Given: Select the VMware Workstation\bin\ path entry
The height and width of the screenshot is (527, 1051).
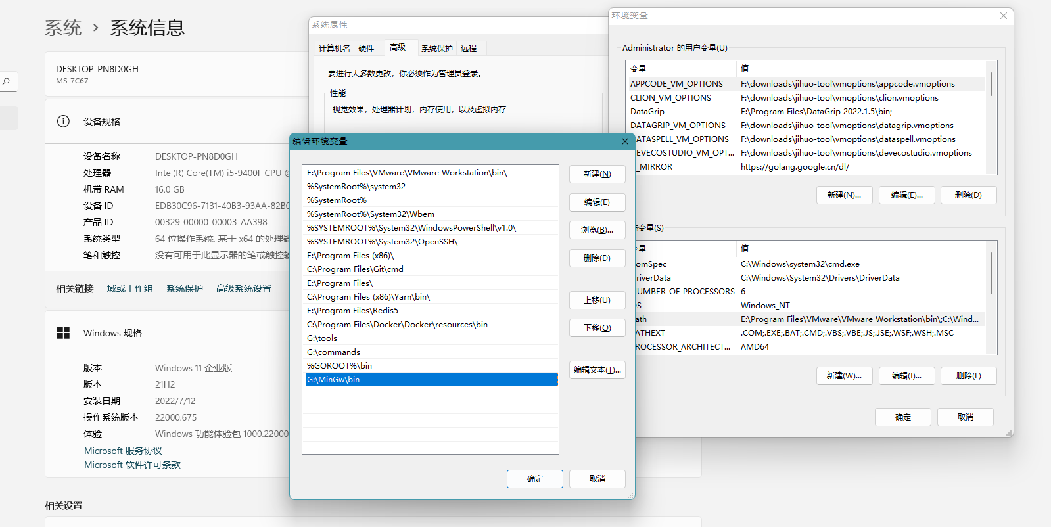Looking at the screenshot, I should tap(431, 173).
